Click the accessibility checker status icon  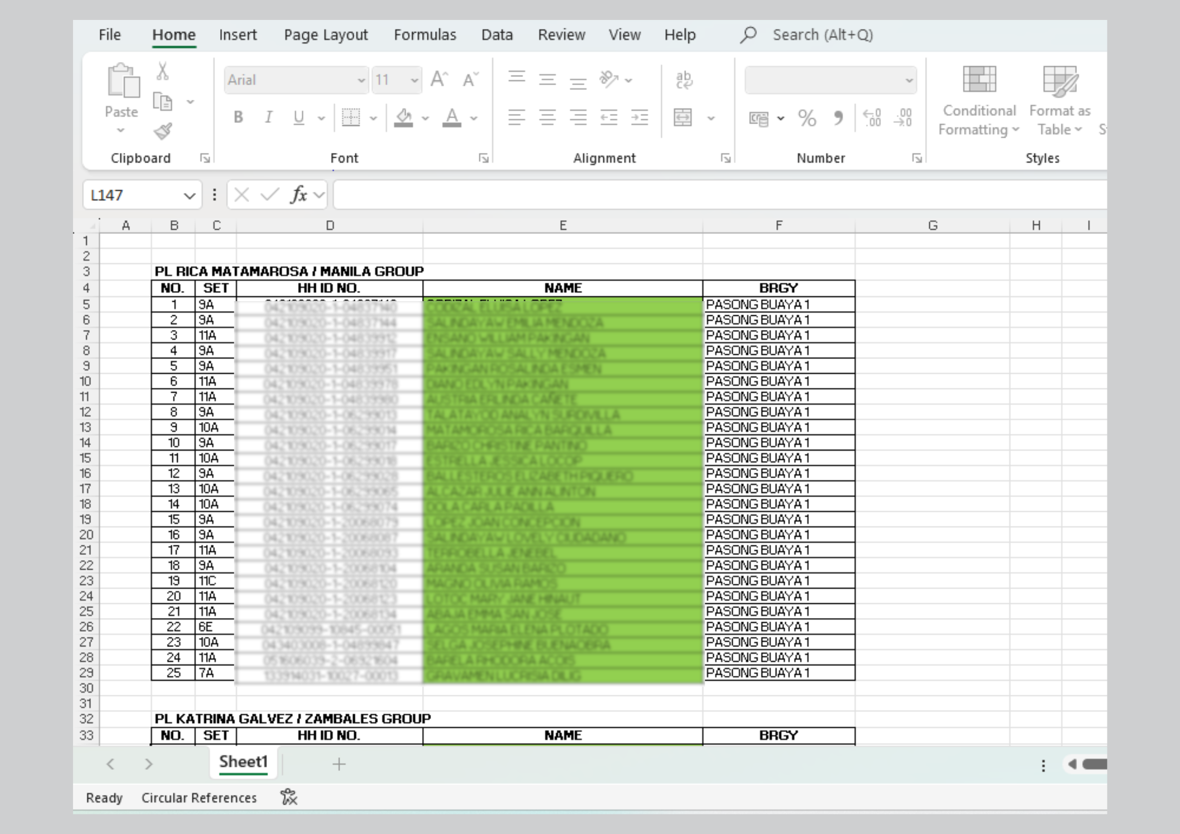click(x=289, y=797)
